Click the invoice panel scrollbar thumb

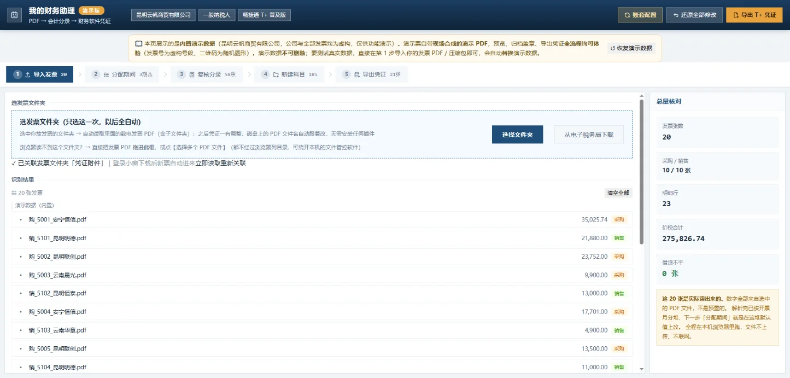pyautogui.click(x=641, y=172)
